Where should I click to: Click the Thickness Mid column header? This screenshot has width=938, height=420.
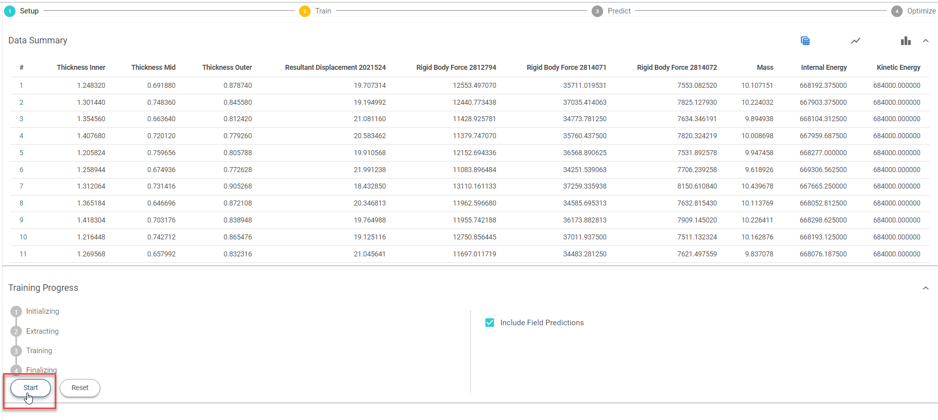pyautogui.click(x=154, y=67)
